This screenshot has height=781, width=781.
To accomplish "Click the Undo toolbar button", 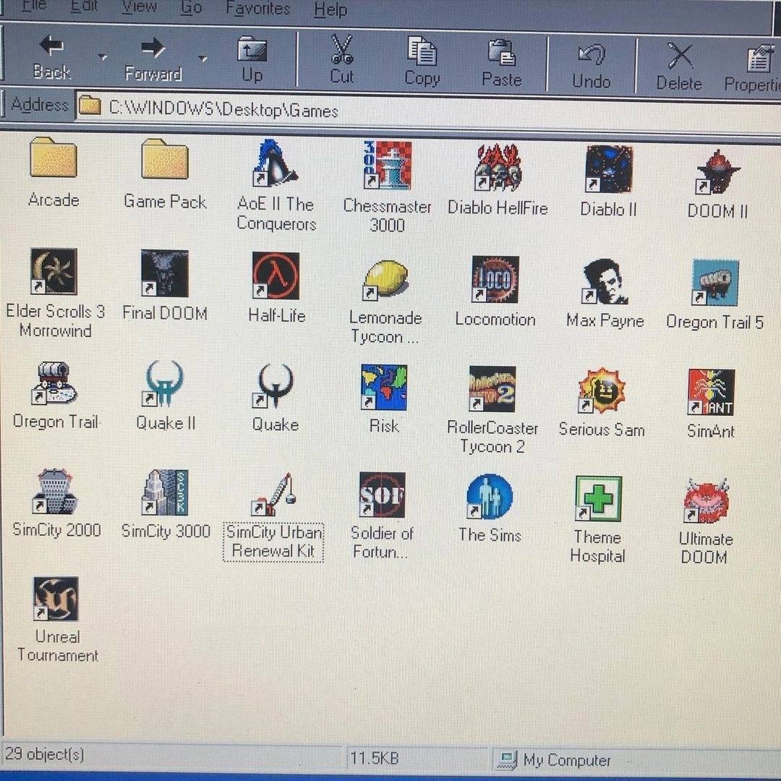I will point(592,67).
